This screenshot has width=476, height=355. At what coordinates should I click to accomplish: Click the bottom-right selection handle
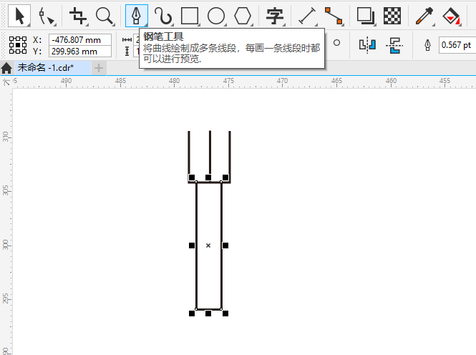pyautogui.click(x=225, y=313)
